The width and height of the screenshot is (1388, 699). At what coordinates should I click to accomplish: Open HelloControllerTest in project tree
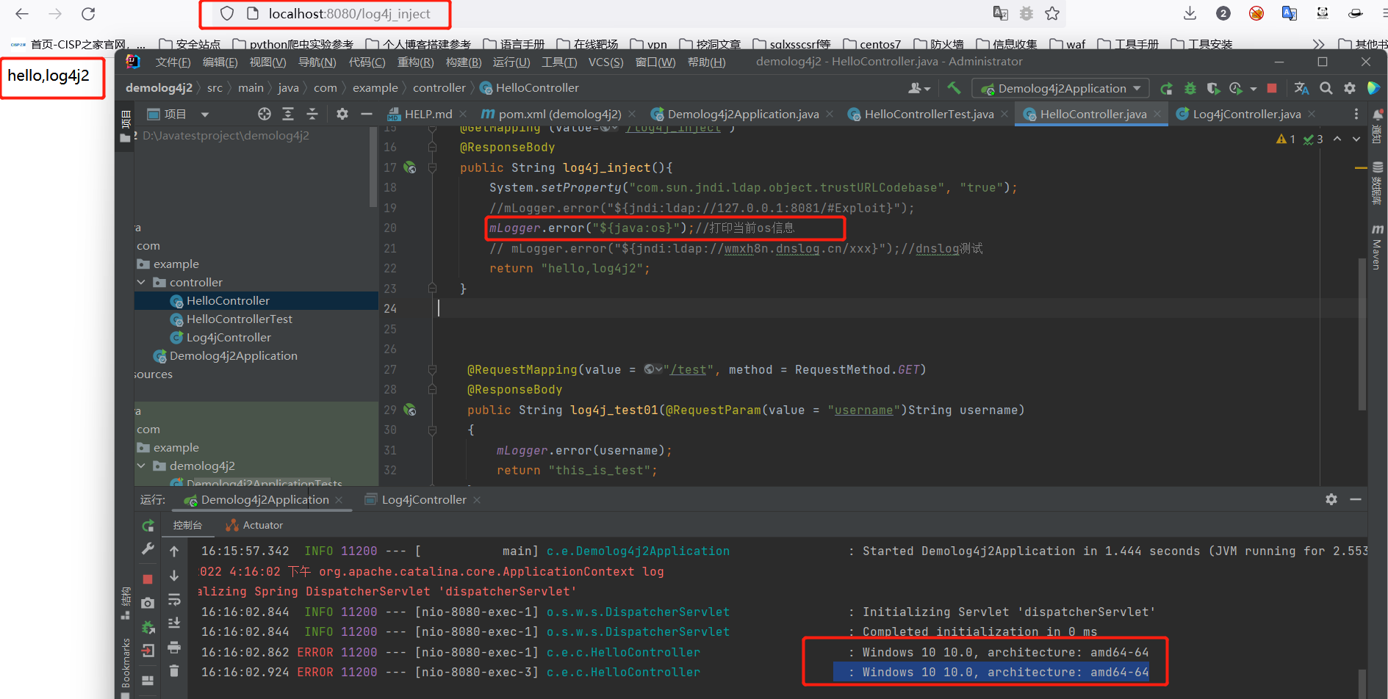click(239, 319)
